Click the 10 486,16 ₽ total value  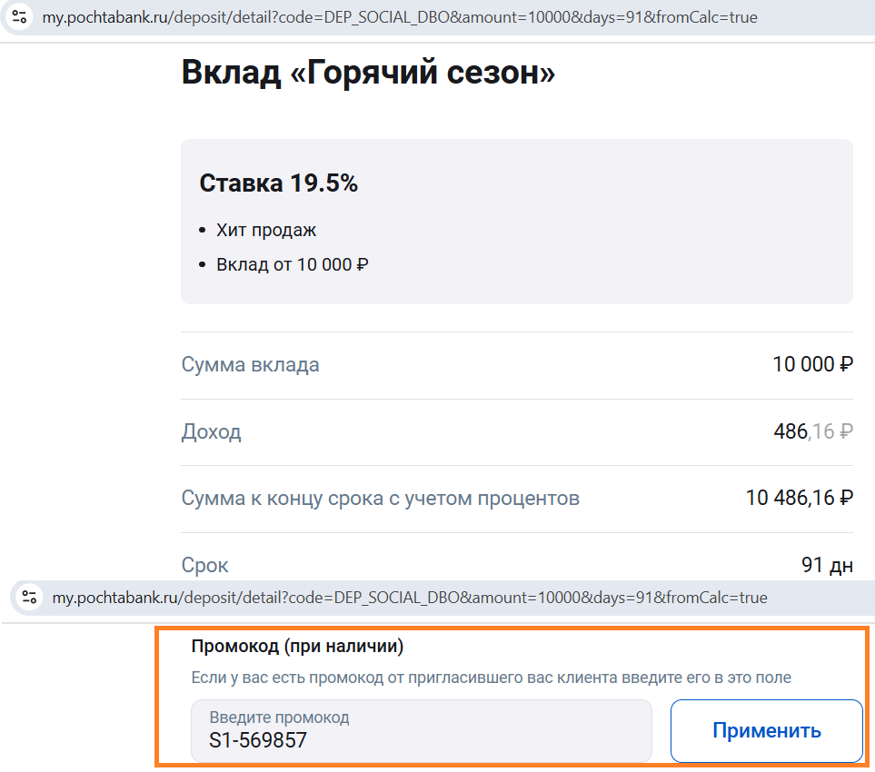coord(799,498)
